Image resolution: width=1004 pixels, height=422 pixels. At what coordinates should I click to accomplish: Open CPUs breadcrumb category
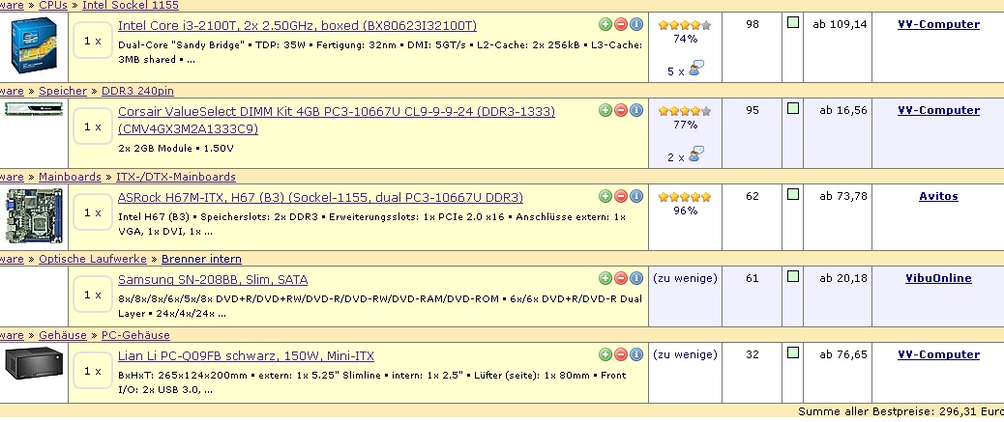(53, 5)
